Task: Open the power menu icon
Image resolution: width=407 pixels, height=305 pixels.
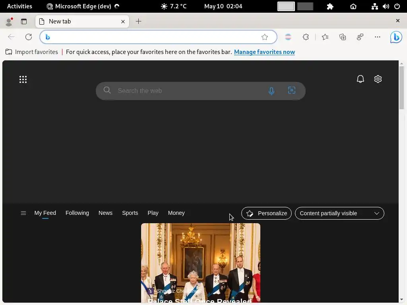Action: click(397, 6)
